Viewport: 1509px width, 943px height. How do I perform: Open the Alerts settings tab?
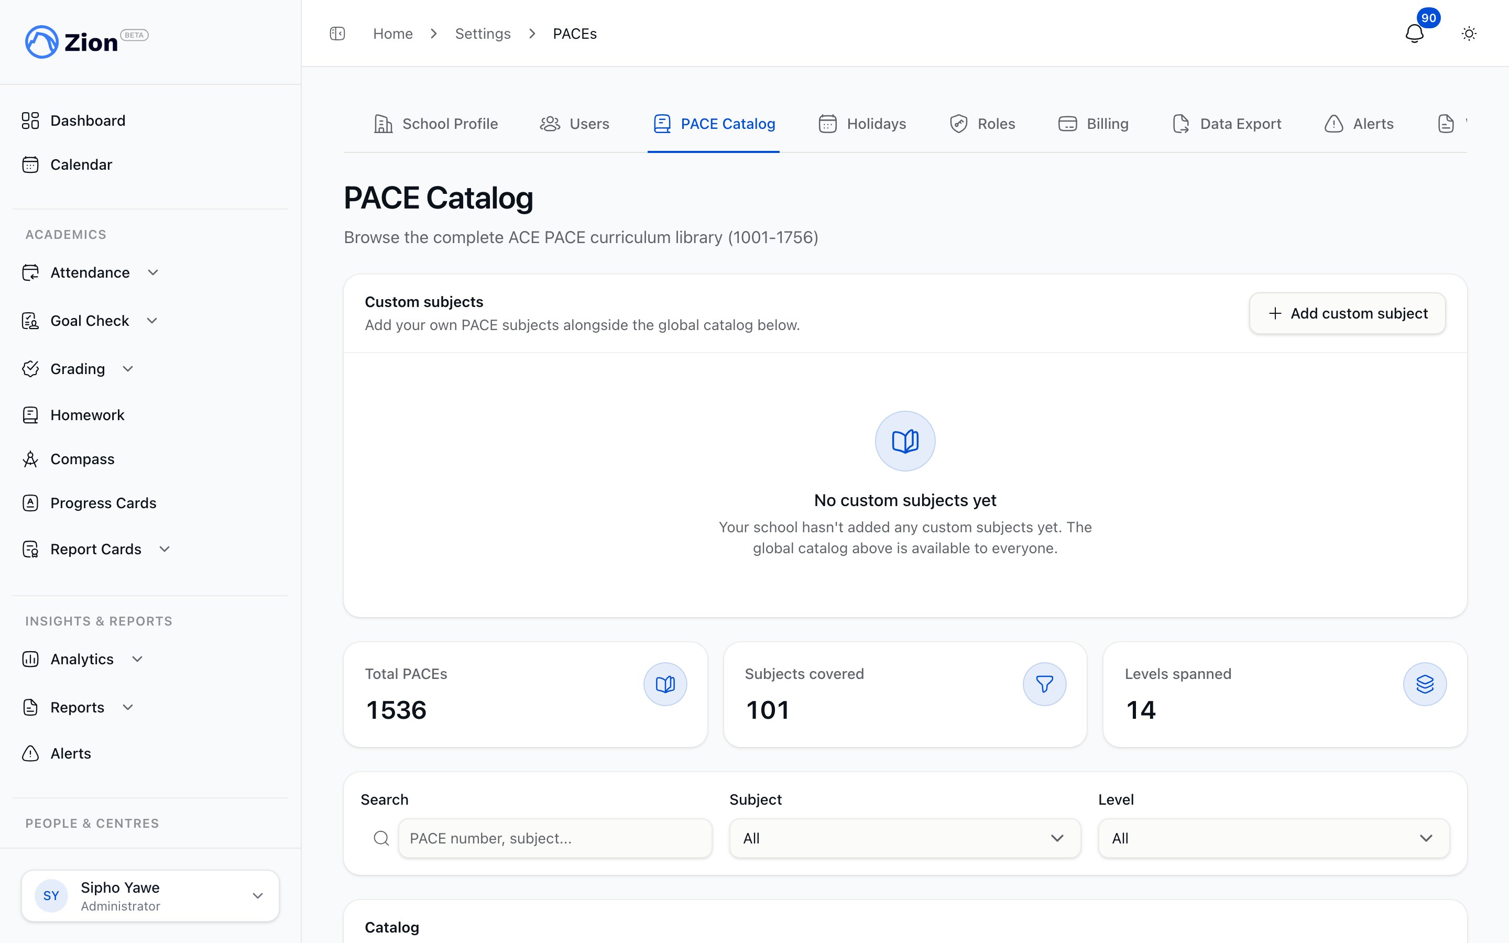click(x=1359, y=124)
